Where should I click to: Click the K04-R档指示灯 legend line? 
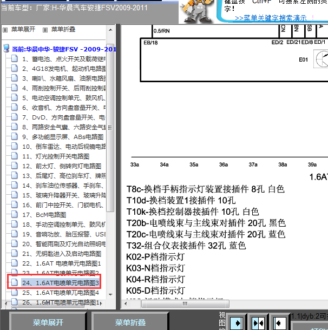click(x=155, y=279)
